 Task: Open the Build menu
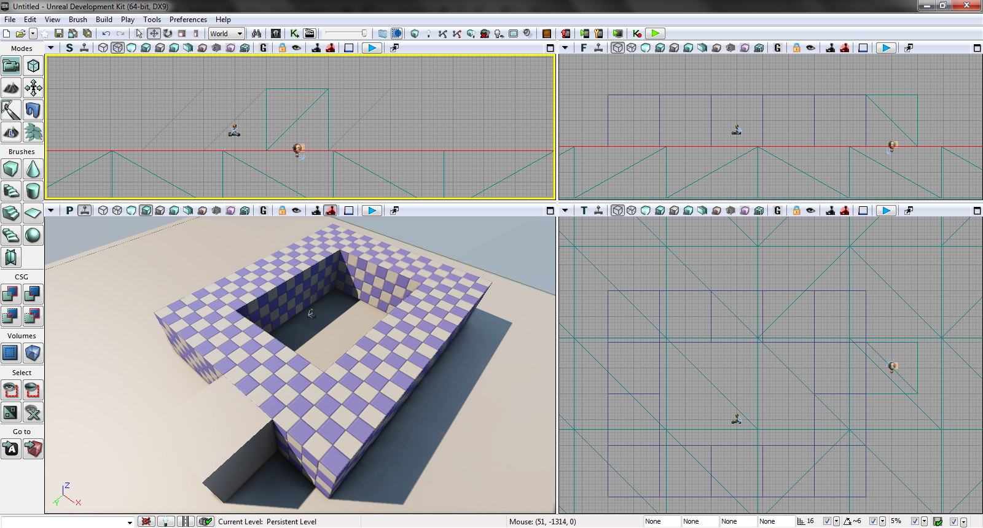point(104,20)
